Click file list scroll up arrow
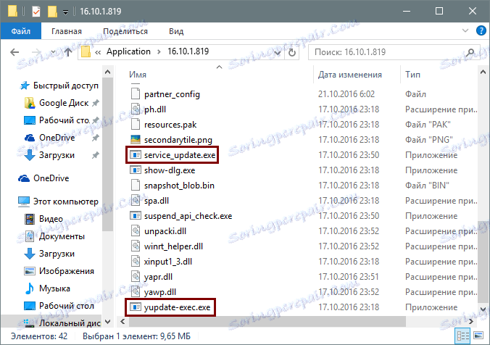The image size is (490, 345). tap(483, 72)
